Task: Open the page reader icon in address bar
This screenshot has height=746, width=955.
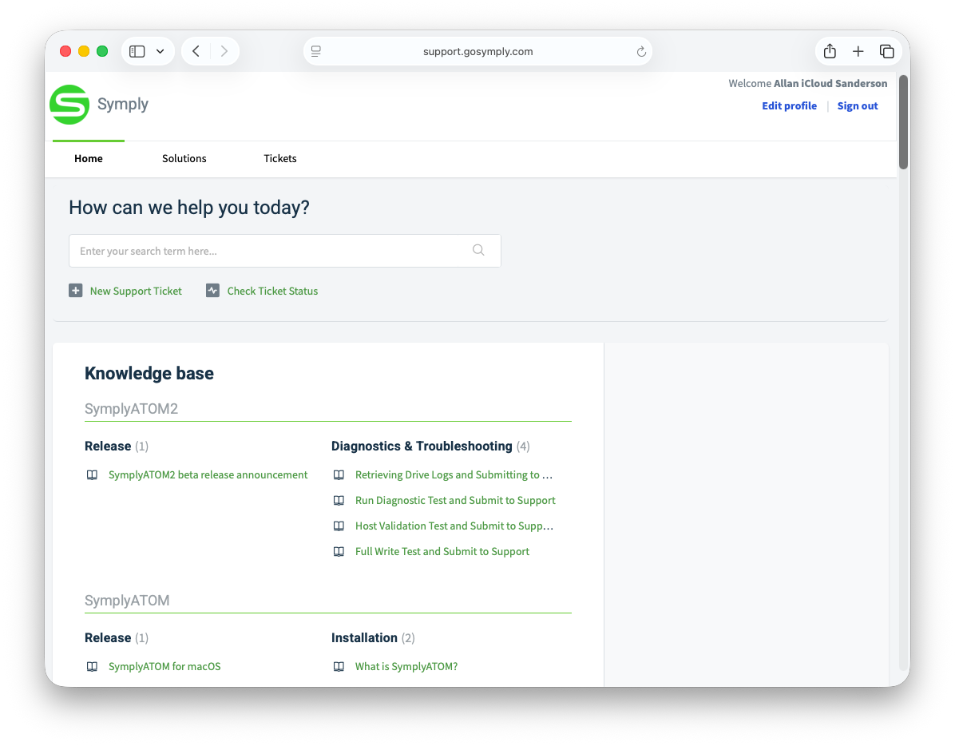Action: (x=316, y=51)
